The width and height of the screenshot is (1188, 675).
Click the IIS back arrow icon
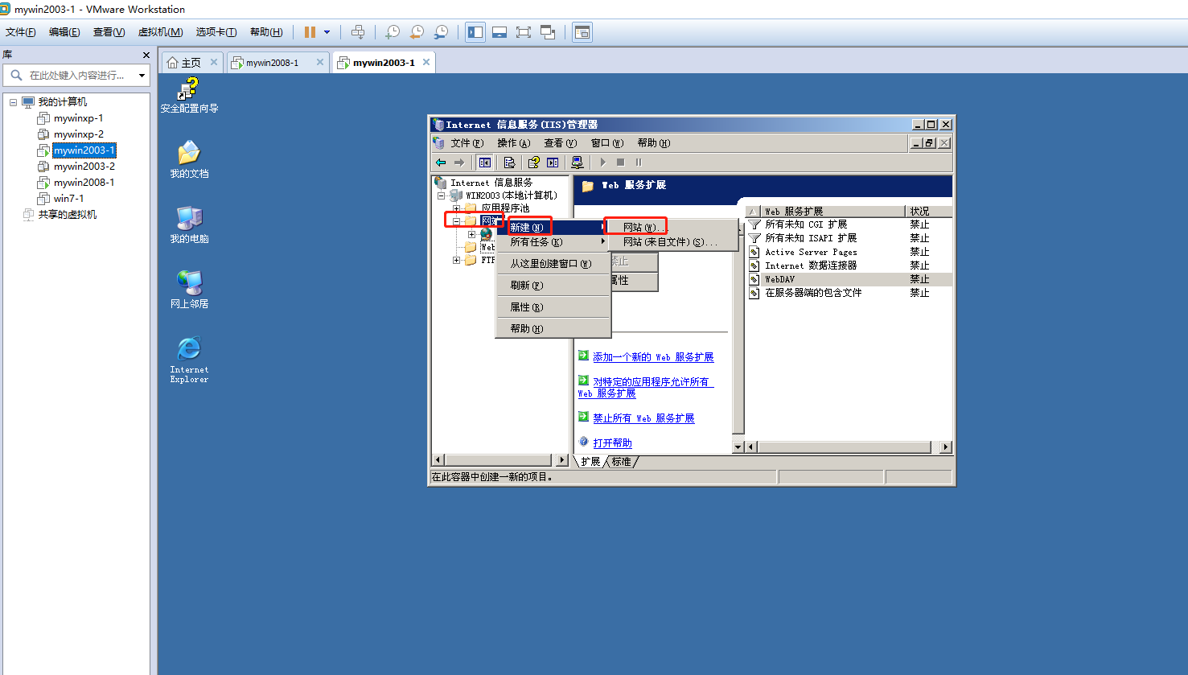click(x=441, y=163)
